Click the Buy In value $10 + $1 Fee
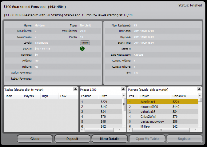The width and height of the screenshot is (207, 147). pos(43,49)
